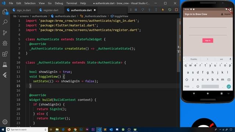Click 'showSignIn' on line 12
Image resolution: width=235 pixels, height=132 pixels.
click(48, 72)
